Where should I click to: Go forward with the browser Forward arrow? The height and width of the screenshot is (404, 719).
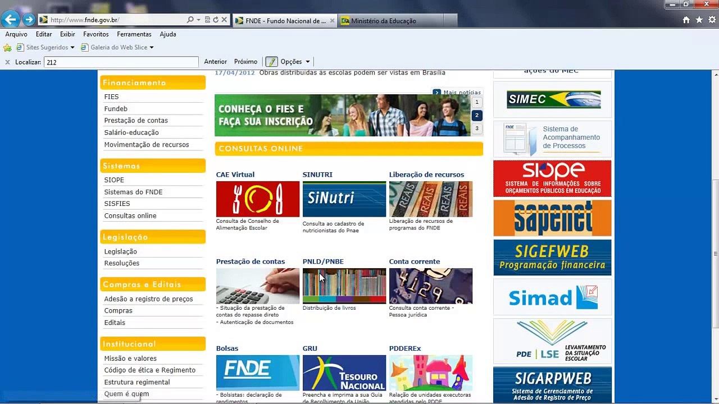point(29,20)
